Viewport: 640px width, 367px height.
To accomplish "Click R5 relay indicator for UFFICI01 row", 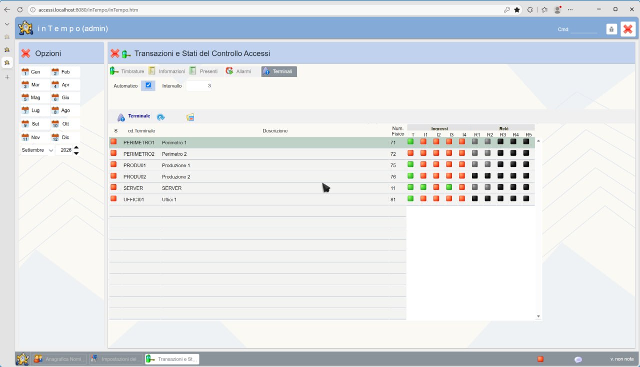I will 526,199.
